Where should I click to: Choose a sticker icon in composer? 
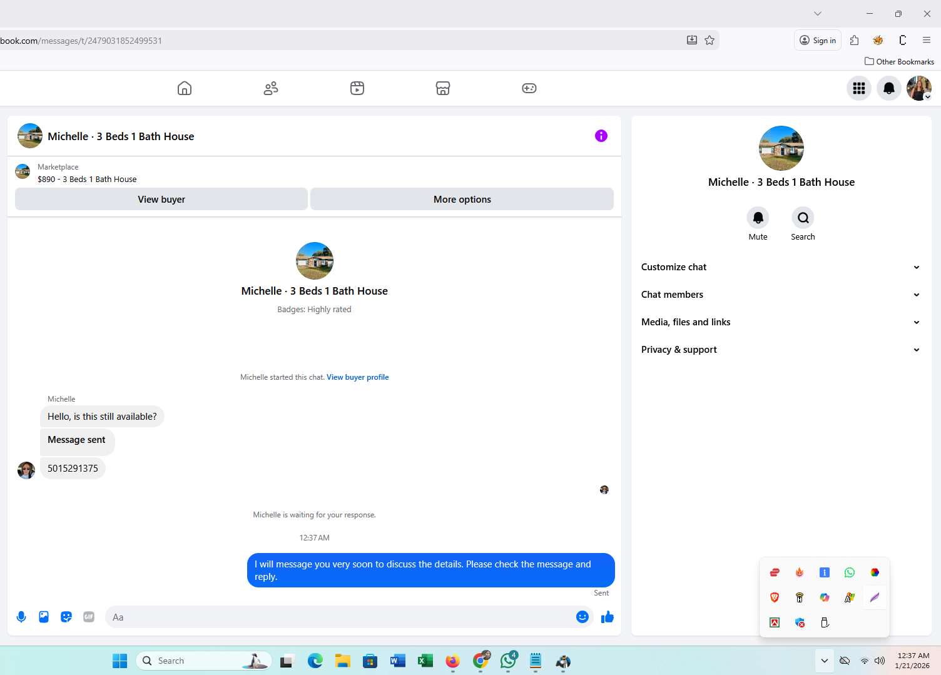click(66, 617)
